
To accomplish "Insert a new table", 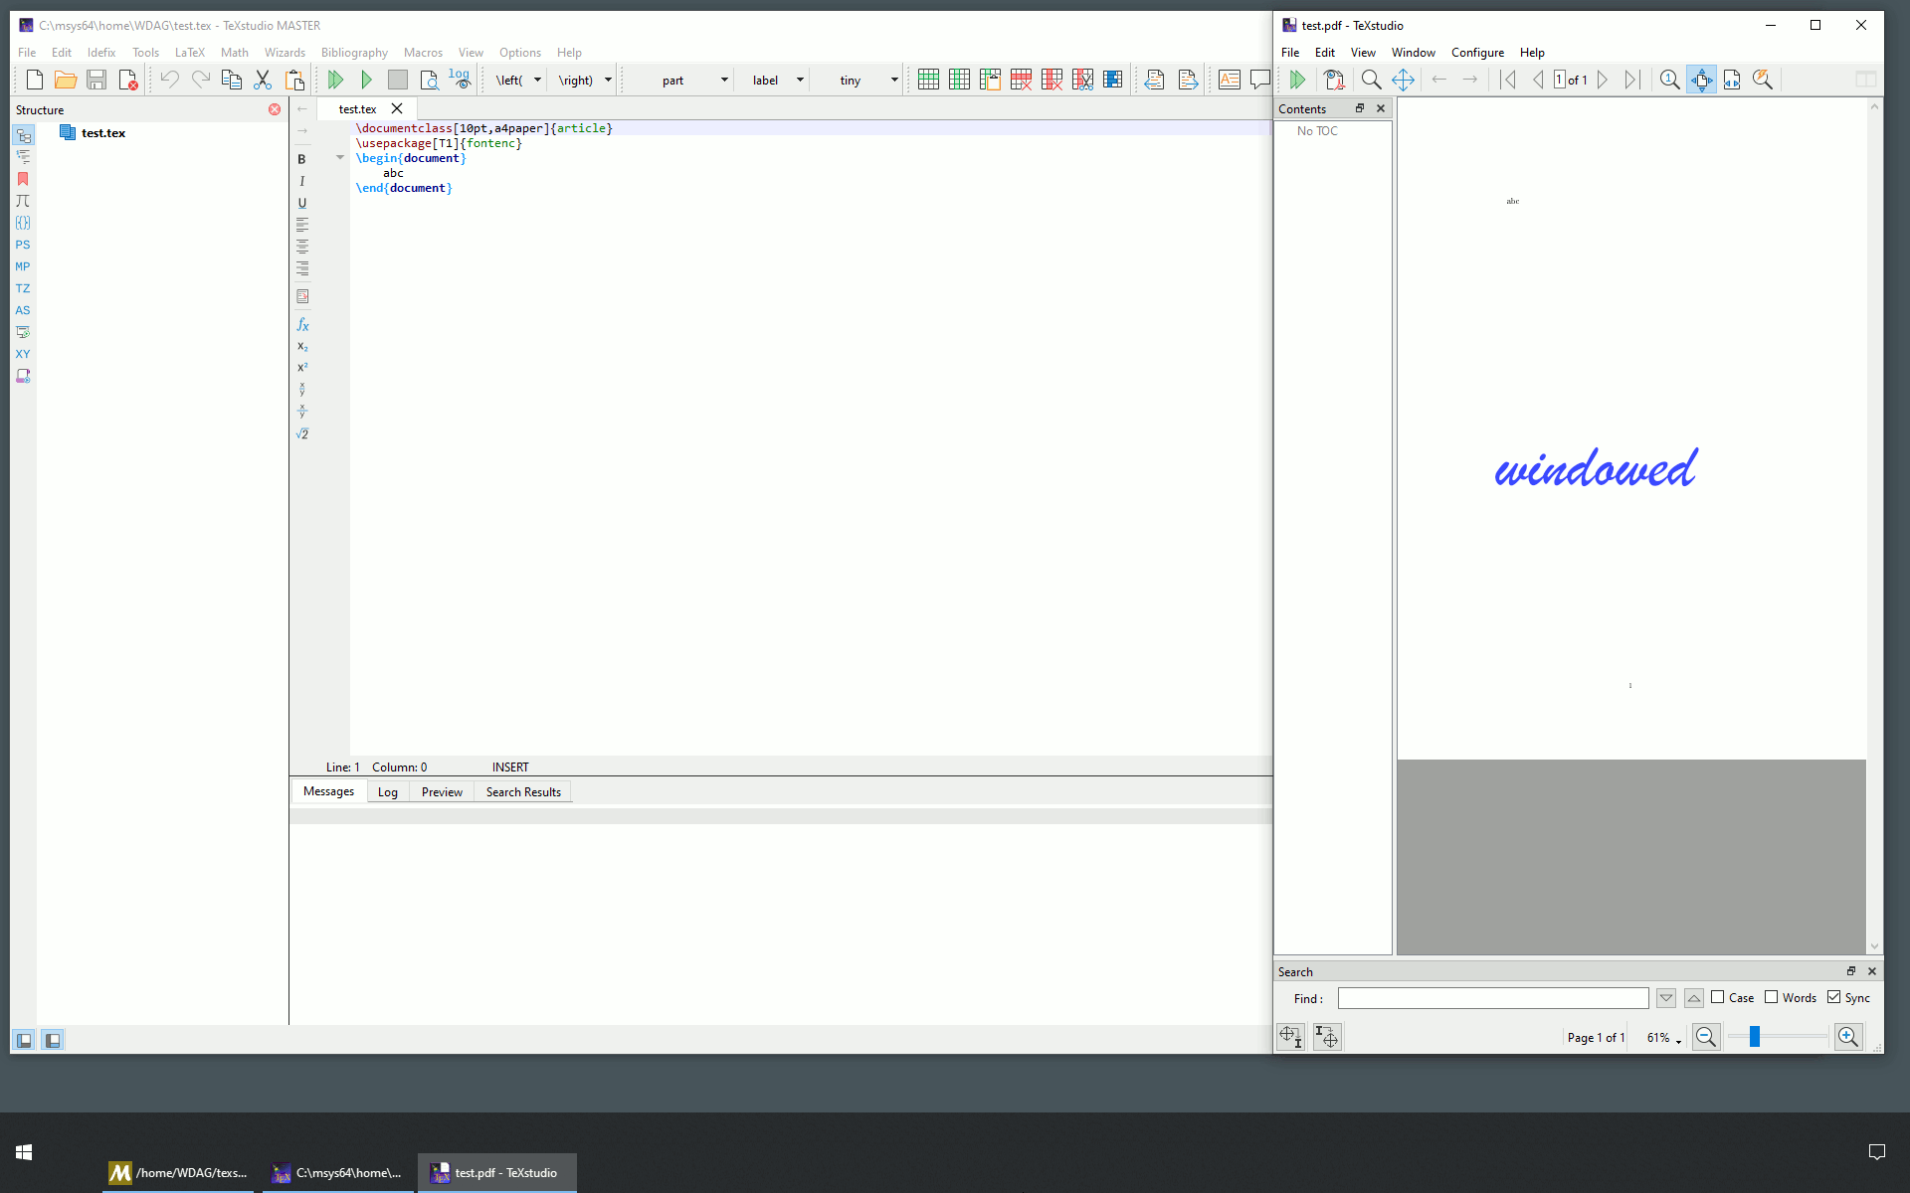I will pyautogui.click(x=928, y=80).
